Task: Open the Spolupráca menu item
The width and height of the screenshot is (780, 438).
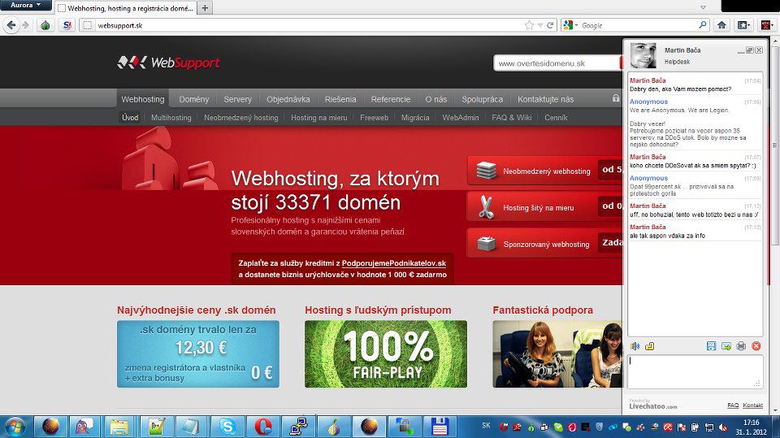Action: tap(482, 99)
